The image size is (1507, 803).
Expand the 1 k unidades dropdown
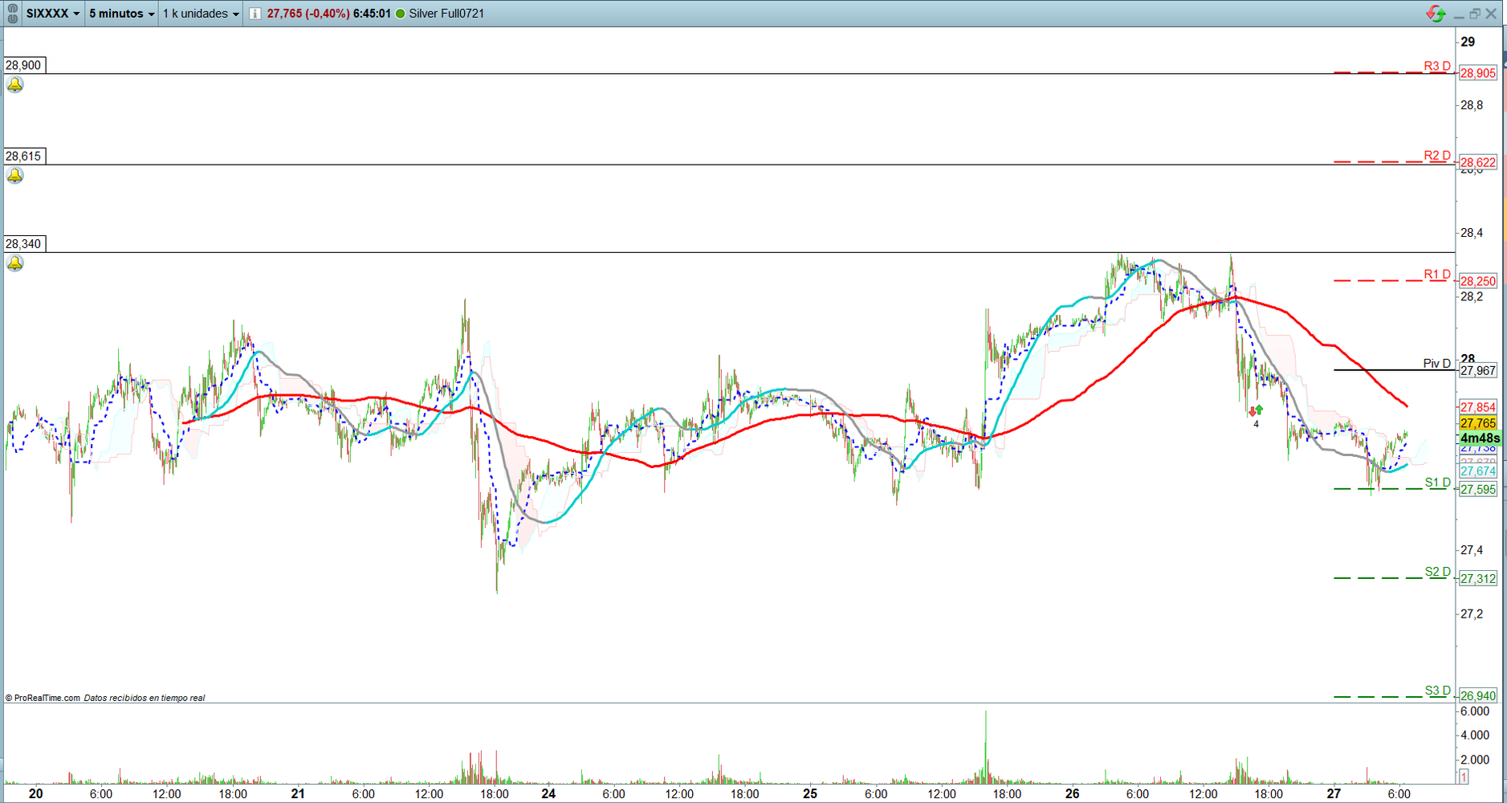pos(201,14)
